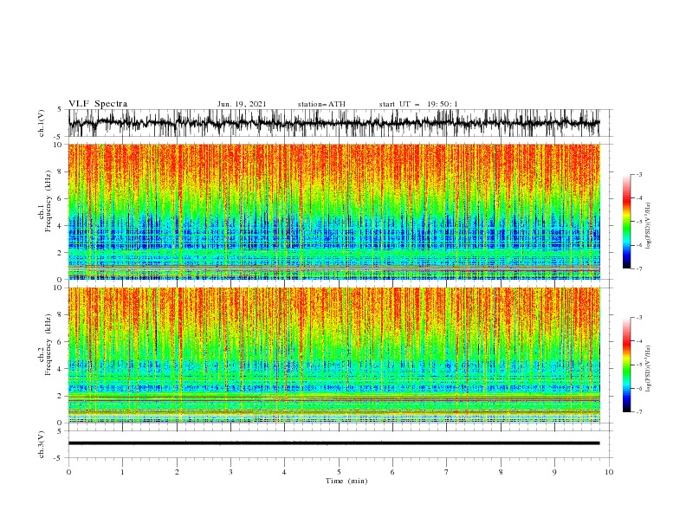Click inside the ch.2 spectrogram panel
The height and width of the screenshot is (530, 686).
click(x=333, y=355)
